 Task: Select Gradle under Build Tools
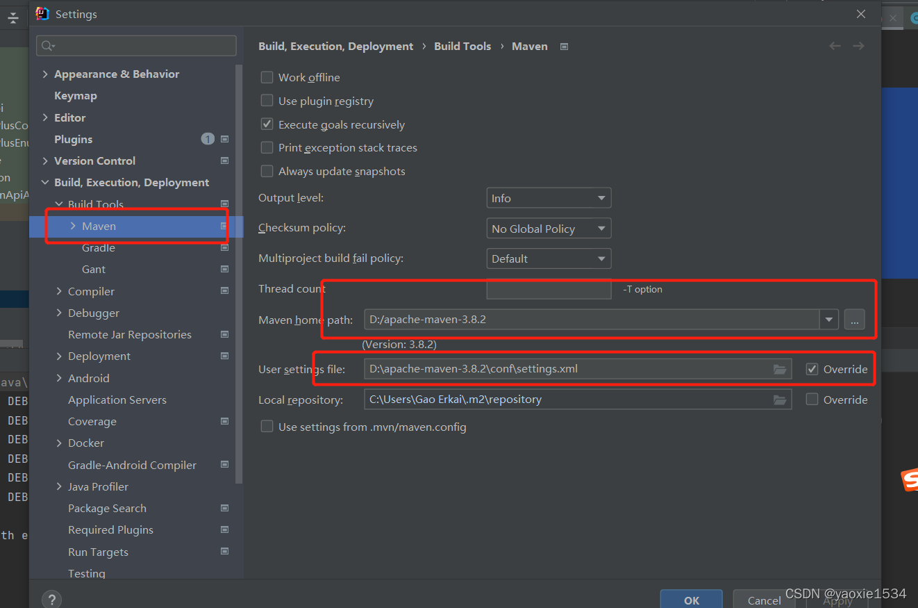[x=99, y=247]
